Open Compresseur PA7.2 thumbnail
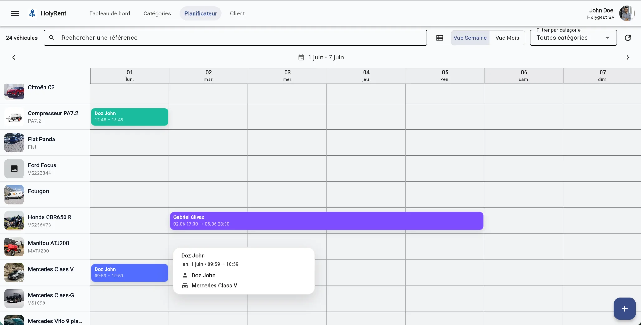This screenshot has width=641, height=325. [x=14, y=117]
